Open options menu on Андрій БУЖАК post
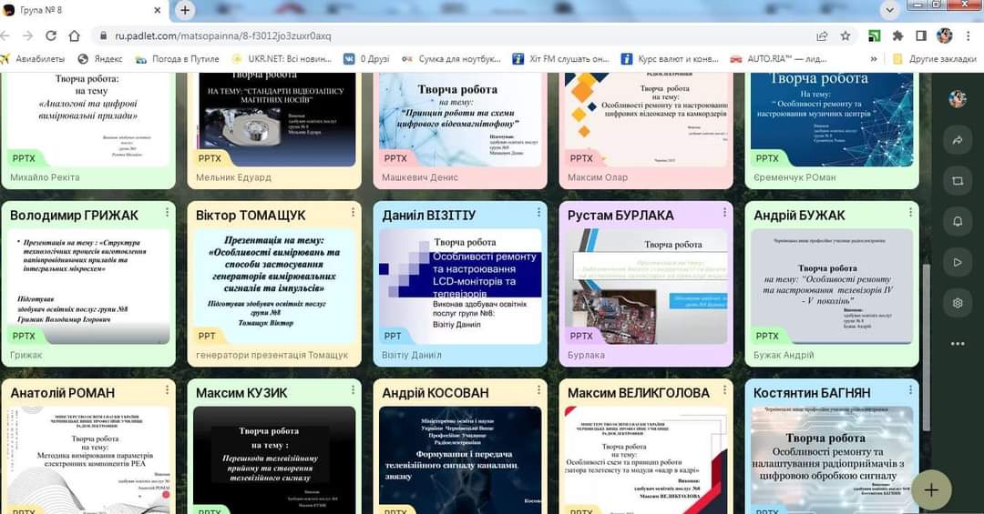 coord(910,213)
